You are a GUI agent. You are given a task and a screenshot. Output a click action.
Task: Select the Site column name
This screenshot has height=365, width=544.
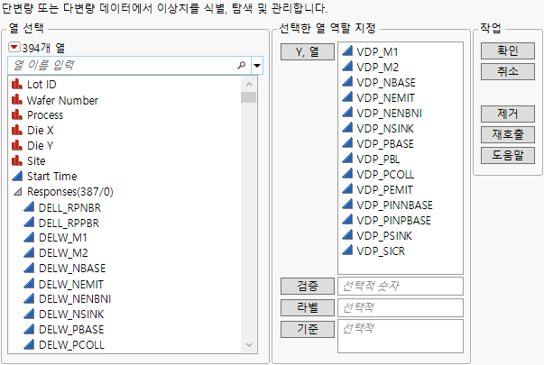[36, 160]
